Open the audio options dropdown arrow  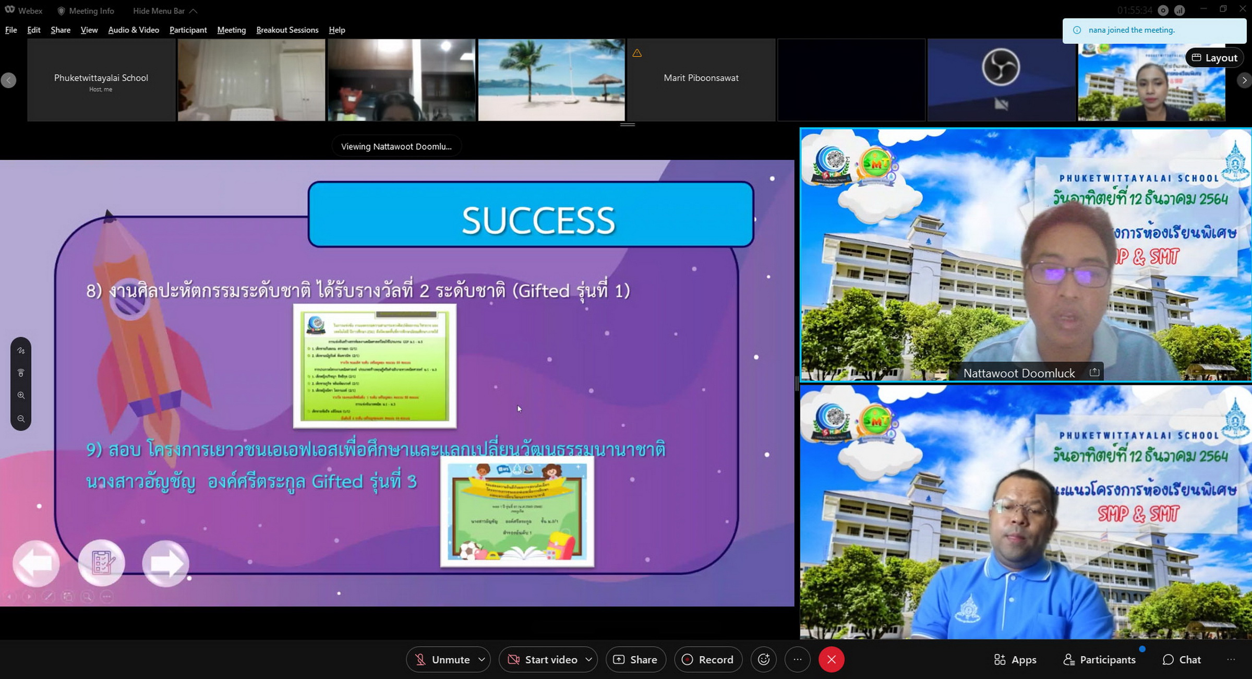482,660
